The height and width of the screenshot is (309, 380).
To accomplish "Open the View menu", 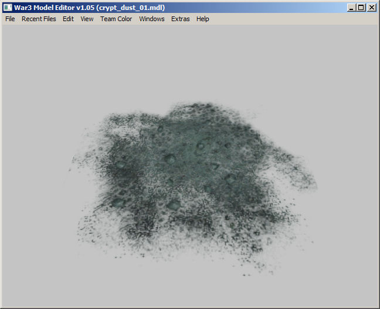I will pos(87,19).
